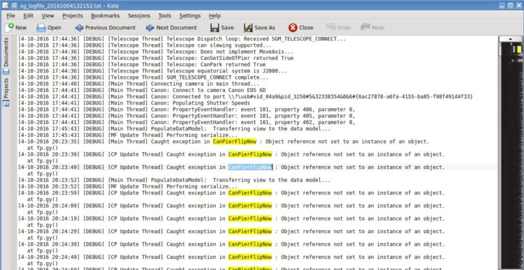
Task: Go to Previous Document arrow
Action: tap(79, 28)
